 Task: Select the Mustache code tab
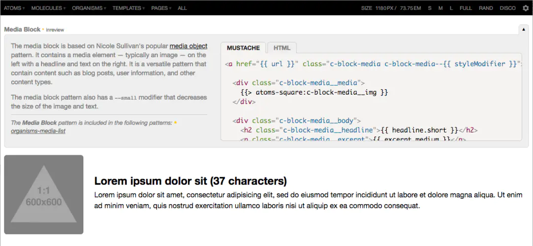[x=243, y=48]
